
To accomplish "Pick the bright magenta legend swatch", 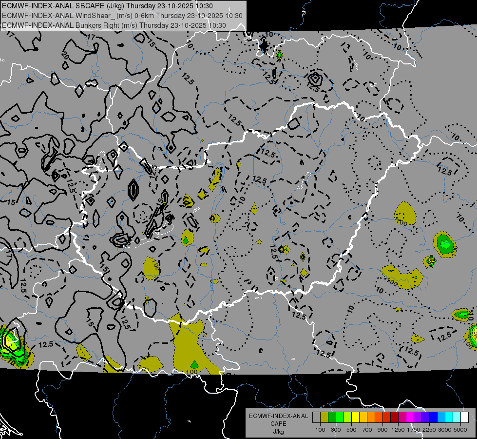I will click(410, 418).
